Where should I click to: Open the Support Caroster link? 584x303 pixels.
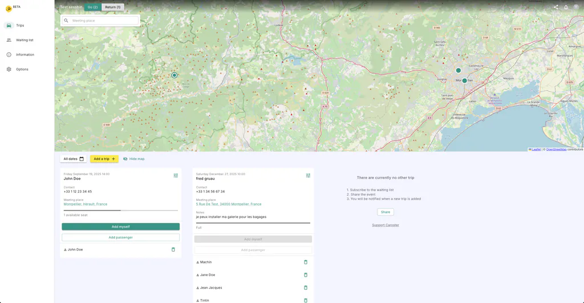386,225
